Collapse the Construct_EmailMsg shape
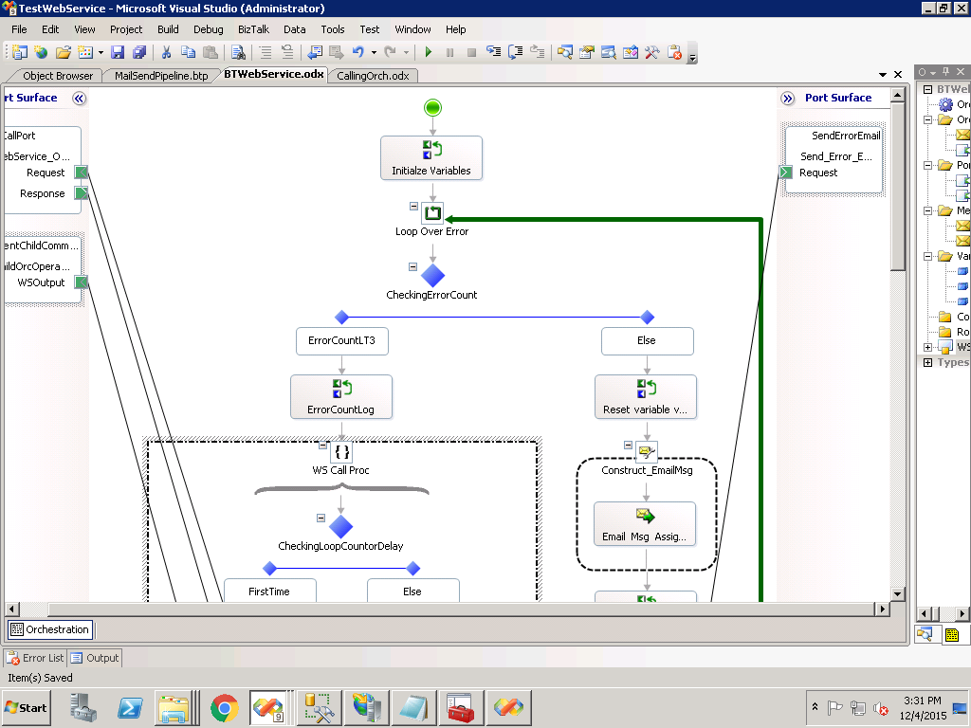This screenshot has height=728, width=971. pyautogui.click(x=628, y=446)
